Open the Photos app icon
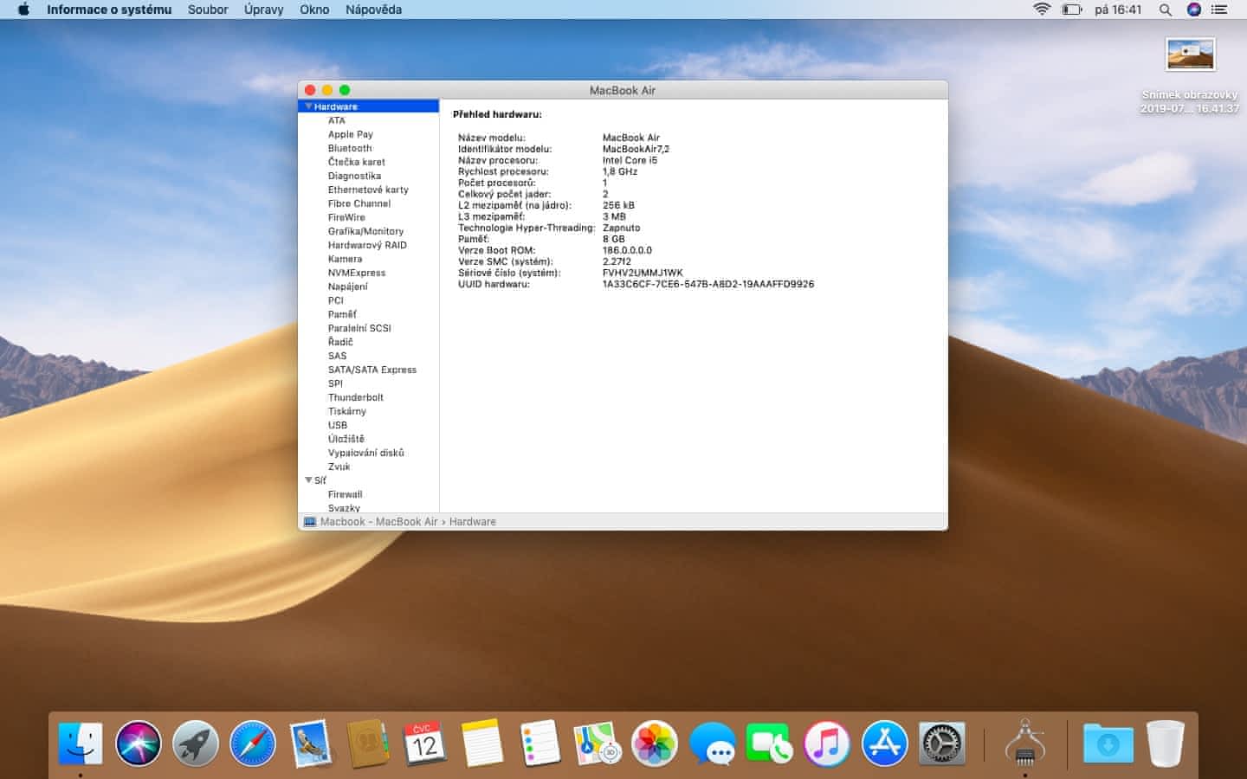 pos(655,744)
